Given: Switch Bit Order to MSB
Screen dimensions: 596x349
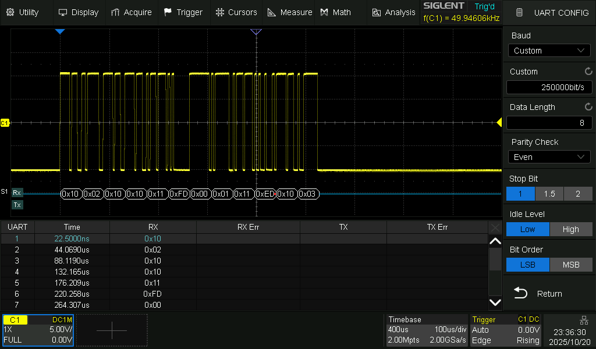Looking at the screenshot, I should click(x=570, y=265).
